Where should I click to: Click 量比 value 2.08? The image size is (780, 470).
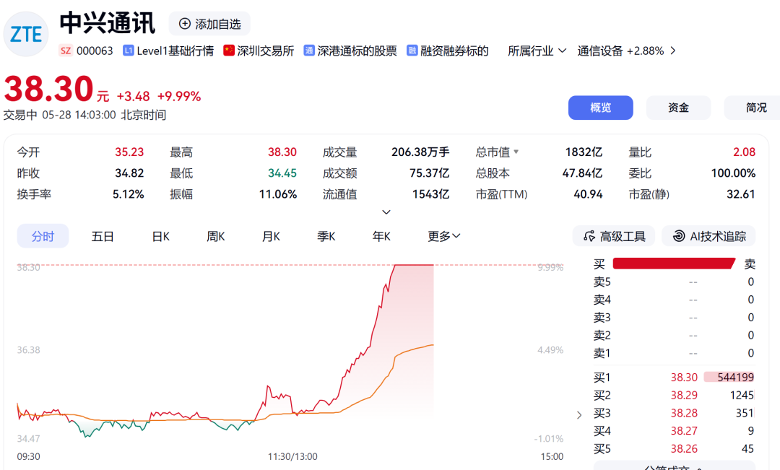(744, 152)
